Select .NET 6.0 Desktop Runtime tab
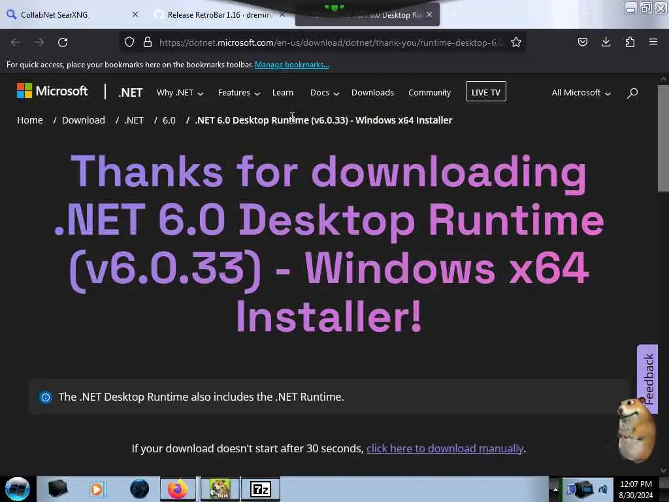Screen dimensions: 669x502 367,14
